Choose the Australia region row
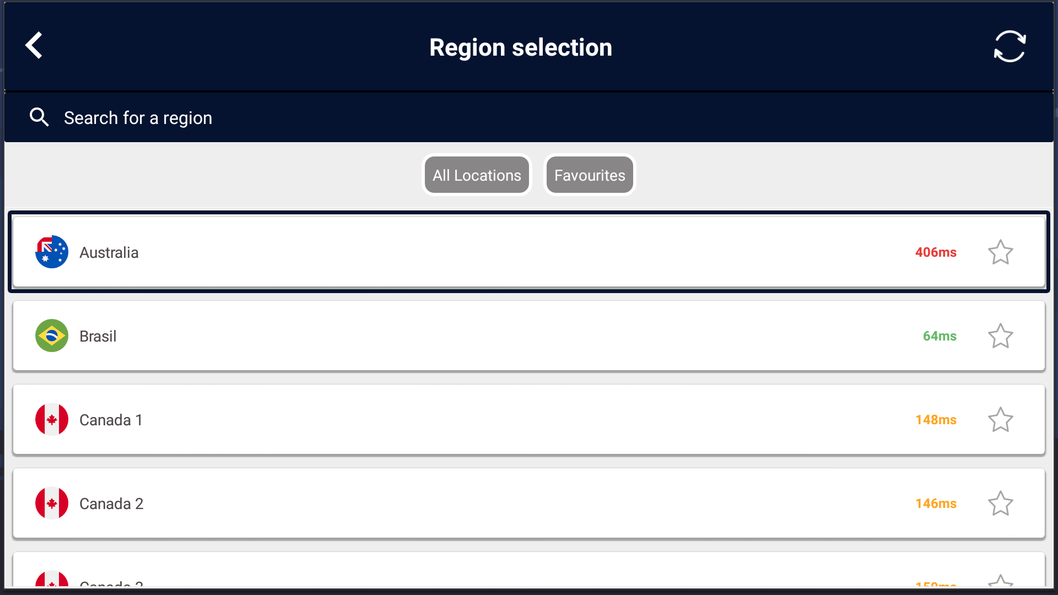This screenshot has height=595, width=1058. pos(529,252)
